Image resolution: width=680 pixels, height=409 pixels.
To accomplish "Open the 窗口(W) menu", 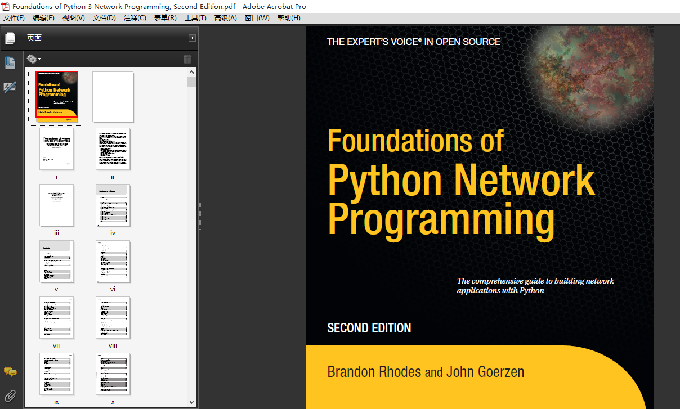I will click(x=257, y=18).
